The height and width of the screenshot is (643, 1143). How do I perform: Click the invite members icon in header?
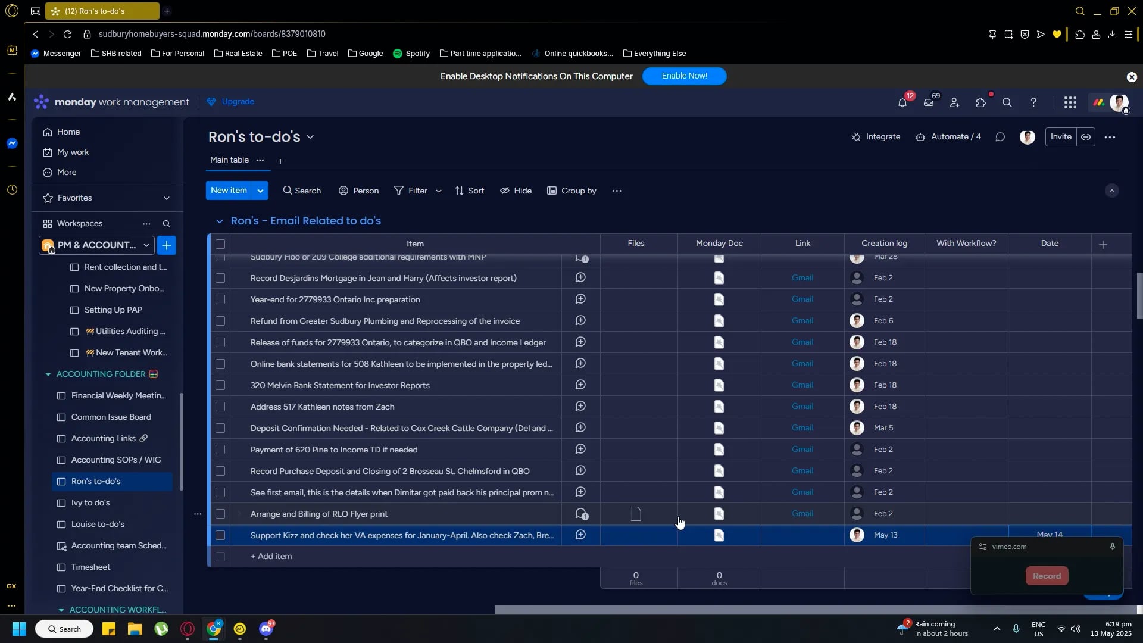[955, 102]
